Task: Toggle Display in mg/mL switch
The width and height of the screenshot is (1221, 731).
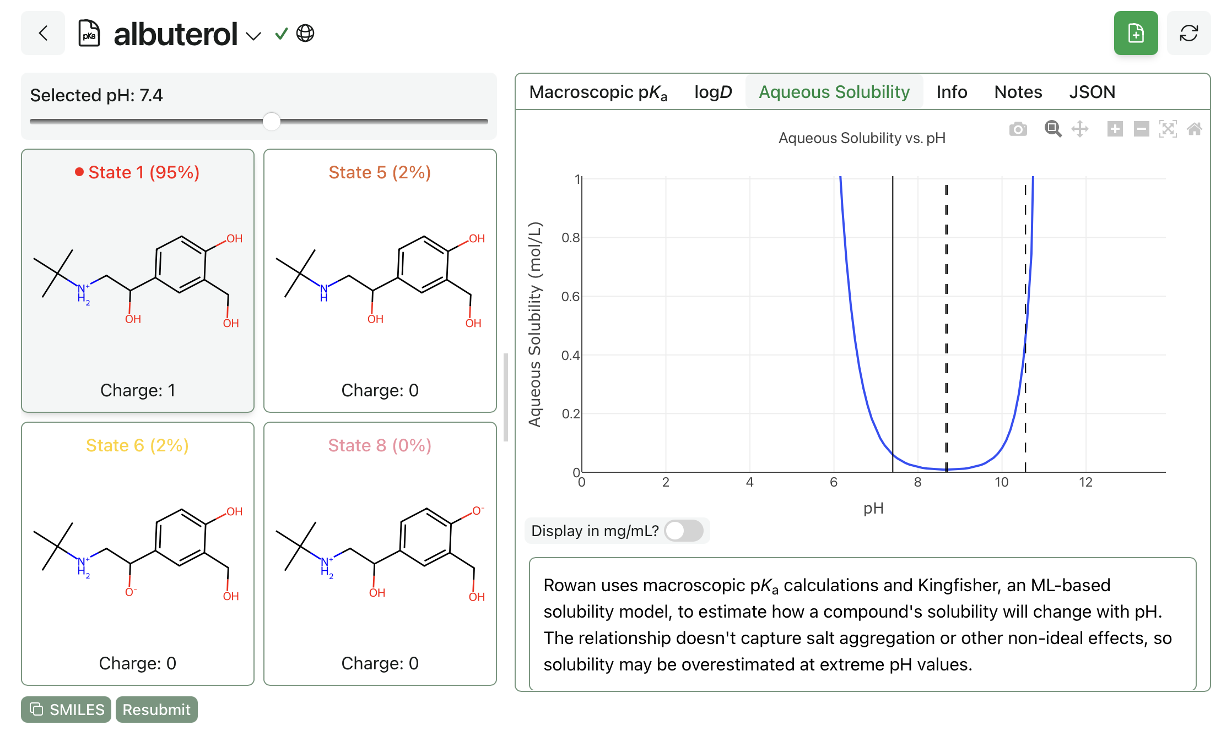Action: click(x=684, y=531)
